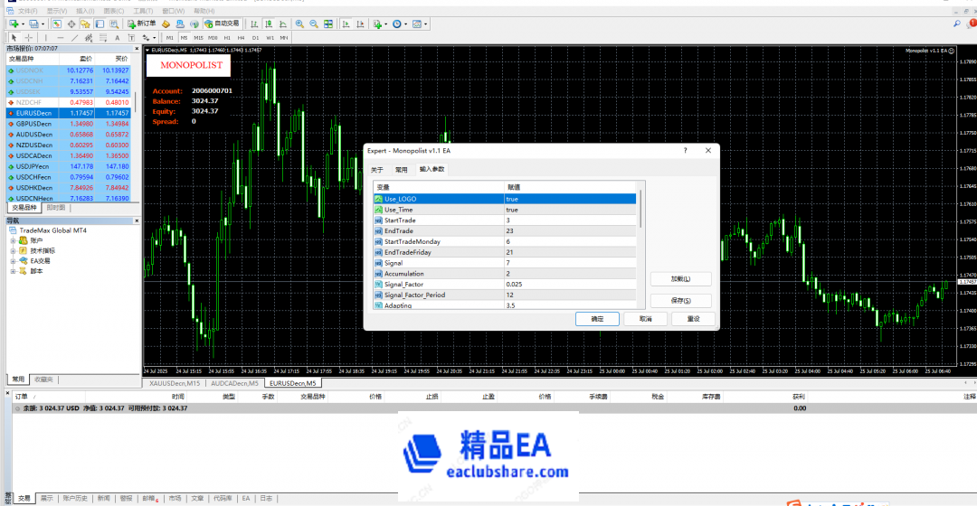
Task: Expand the 技术指标 indicators tree node
Action: coord(13,251)
